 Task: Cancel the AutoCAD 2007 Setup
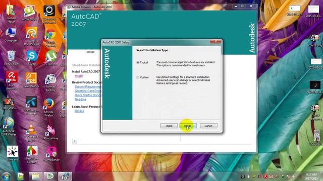coord(208,126)
